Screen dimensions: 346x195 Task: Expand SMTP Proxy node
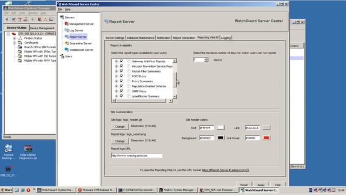116,91
